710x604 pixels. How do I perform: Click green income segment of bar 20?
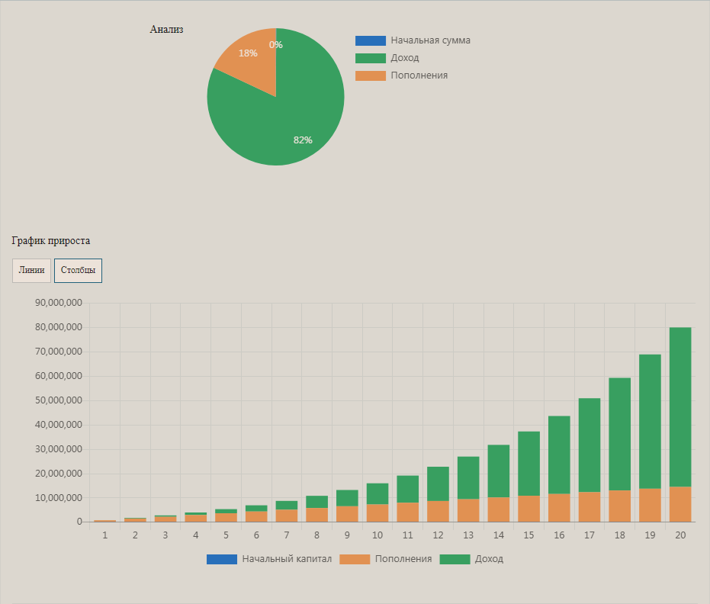point(680,407)
